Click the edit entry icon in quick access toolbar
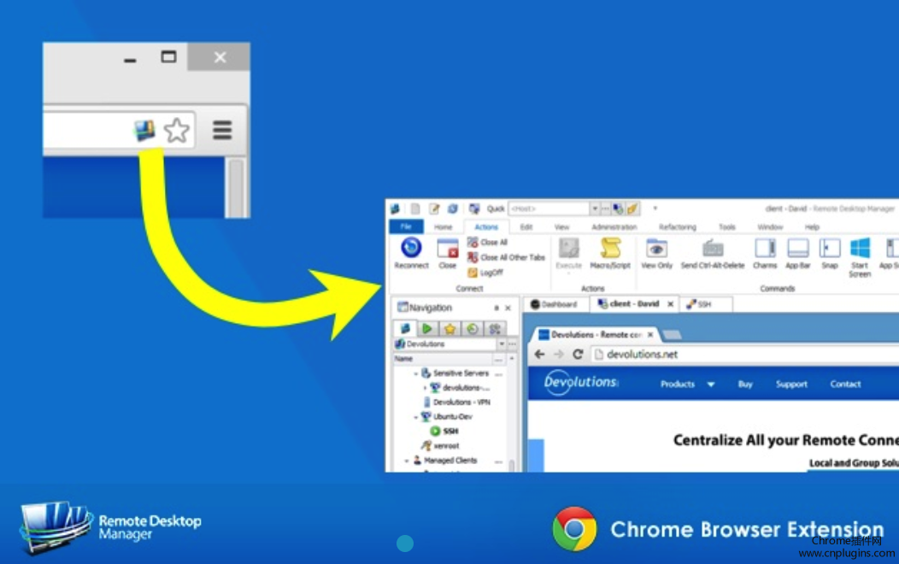Image resolution: width=899 pixels, height=564 pixels. pyautogui.click(x=434, y=209)
